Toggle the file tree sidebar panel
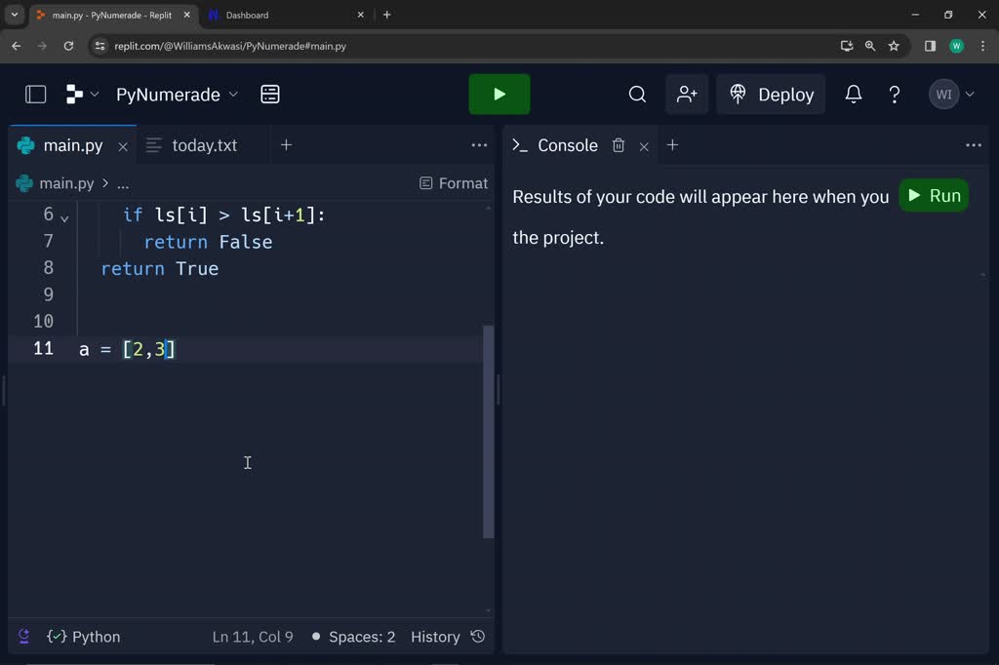Image resolution: width=999 pixels, height=665 pixels. click(x=35, y=94)
